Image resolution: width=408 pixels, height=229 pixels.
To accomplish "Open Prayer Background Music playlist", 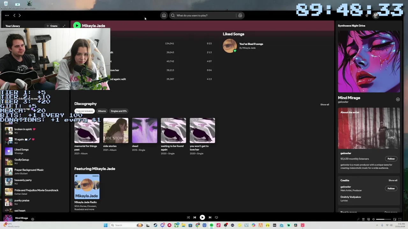I will [35, 171].
